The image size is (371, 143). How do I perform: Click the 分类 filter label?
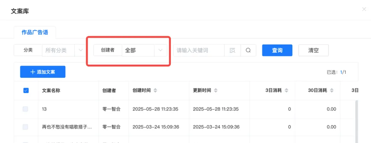(x=28, y=50)
